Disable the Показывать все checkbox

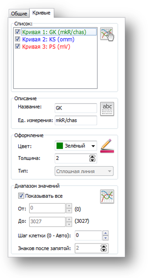[21, 196]
